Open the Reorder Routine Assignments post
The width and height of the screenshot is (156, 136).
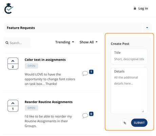click(x=48, y=102)
